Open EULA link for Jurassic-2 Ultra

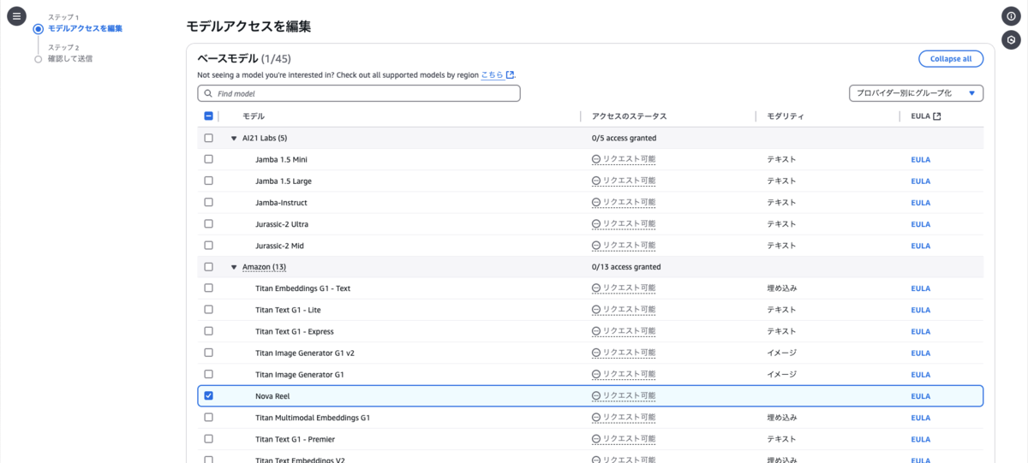920,224
